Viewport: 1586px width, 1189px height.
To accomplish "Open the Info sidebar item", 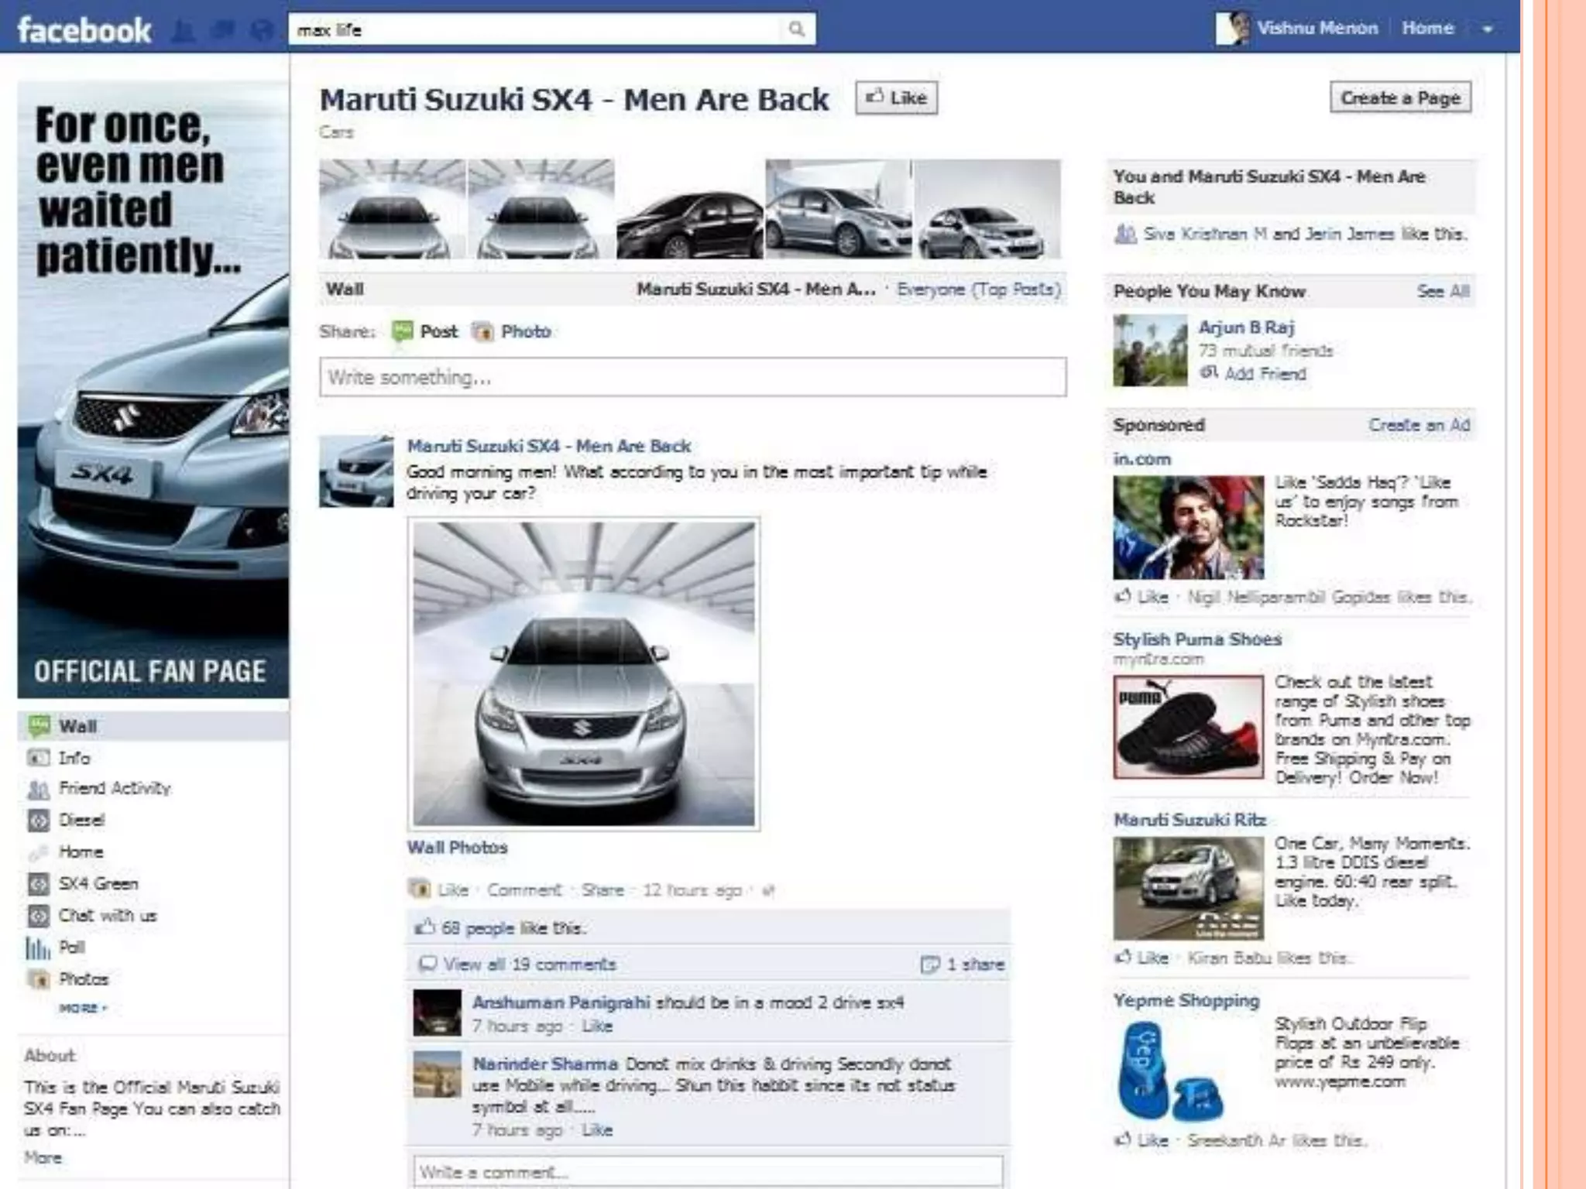I will click(74, 758).
